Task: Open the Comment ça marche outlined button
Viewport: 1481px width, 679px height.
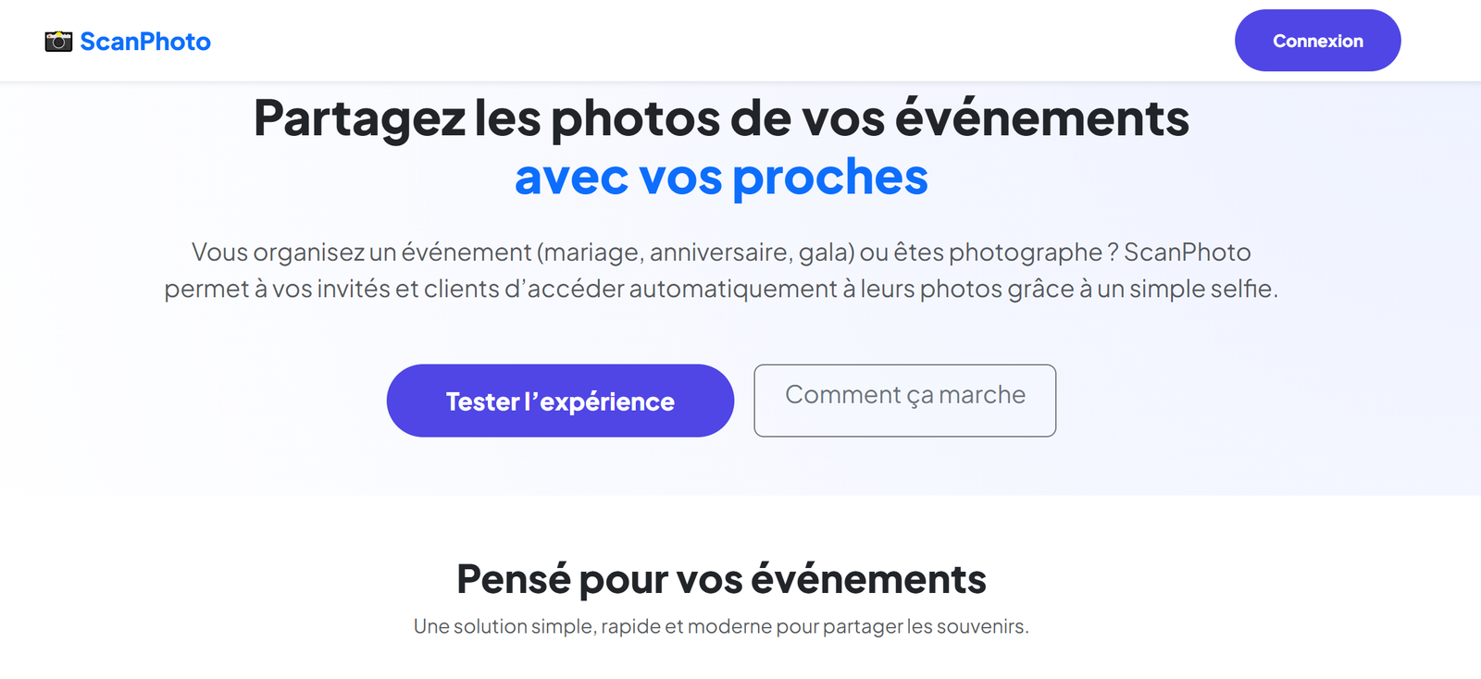Action: click(x=904, y=400)
